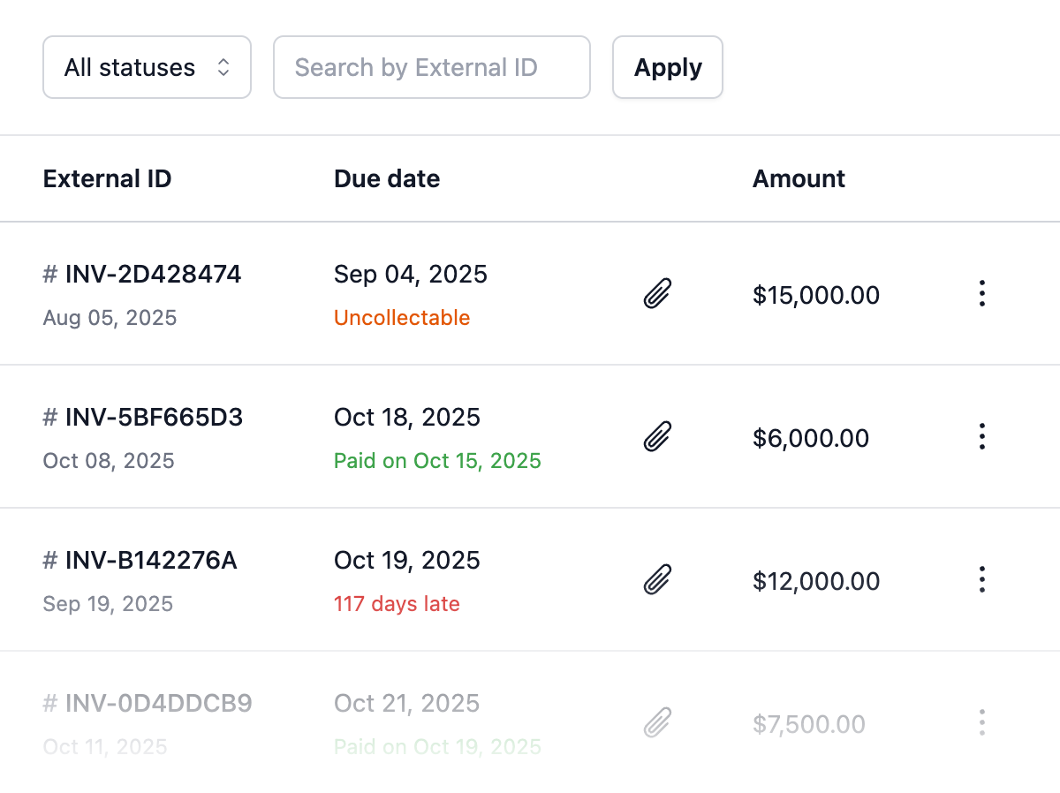Open the attachment icon on the $6,000.00 invoice
This screenshot has height=793, width=1060.
tap(657, 436)
